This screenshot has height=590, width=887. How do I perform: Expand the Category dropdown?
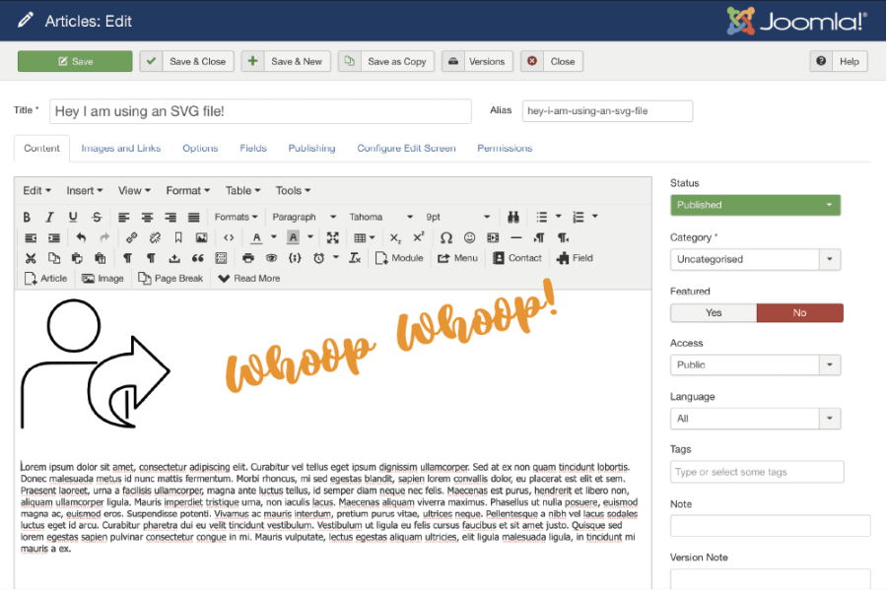pyautogui.click(x=756, y=259)
